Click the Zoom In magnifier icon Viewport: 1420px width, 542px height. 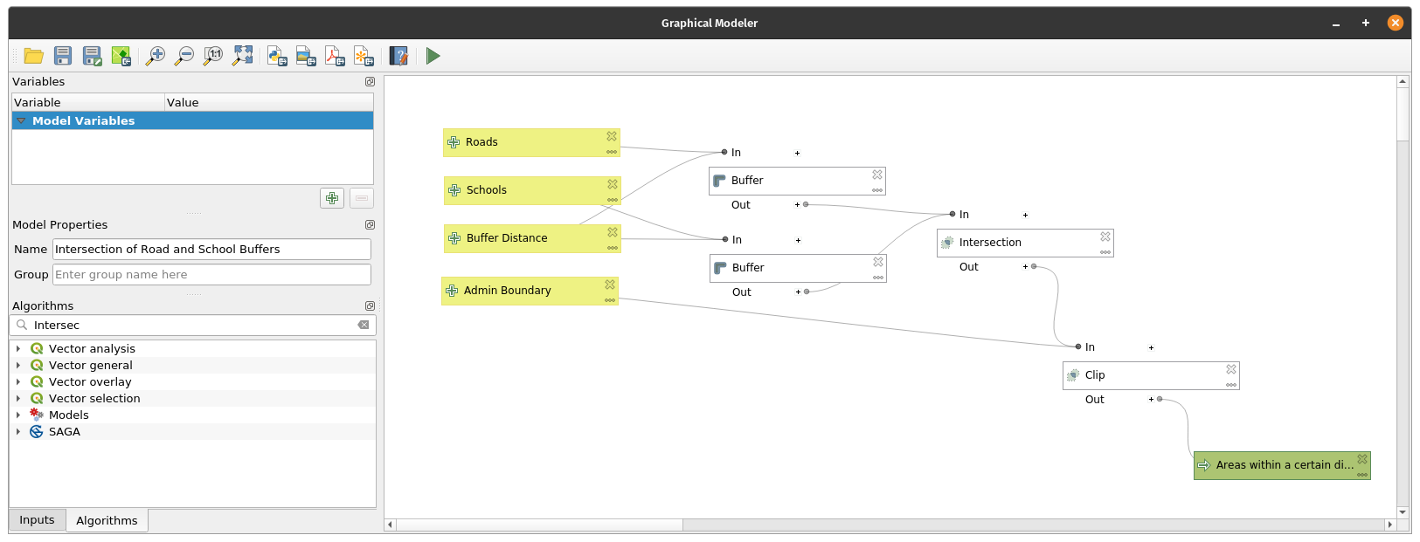(156, 56)
